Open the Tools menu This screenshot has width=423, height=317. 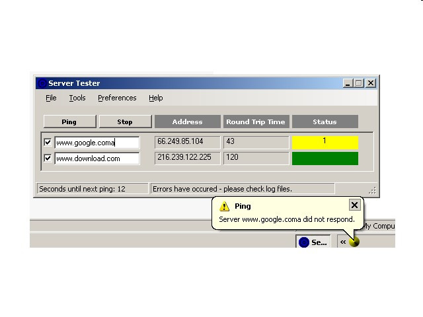click(77, 98)
